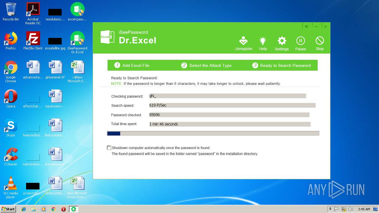Open ~$New Microsoft Excel temp file
The height and width of the screenshot is (213, 379).
click(x=77, y=72)
